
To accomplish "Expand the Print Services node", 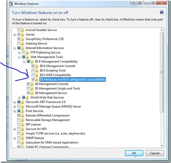I will click(x=15, y=111).
